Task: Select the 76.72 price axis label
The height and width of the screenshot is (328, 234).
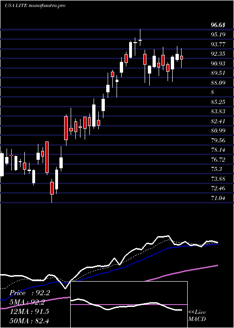Action: click(x=219, y=160)
